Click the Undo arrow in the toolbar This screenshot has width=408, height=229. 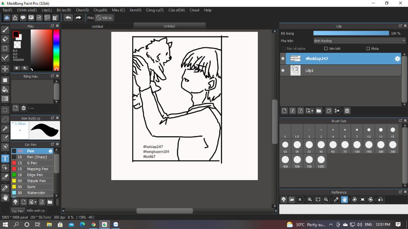click(x=68, y=17)
